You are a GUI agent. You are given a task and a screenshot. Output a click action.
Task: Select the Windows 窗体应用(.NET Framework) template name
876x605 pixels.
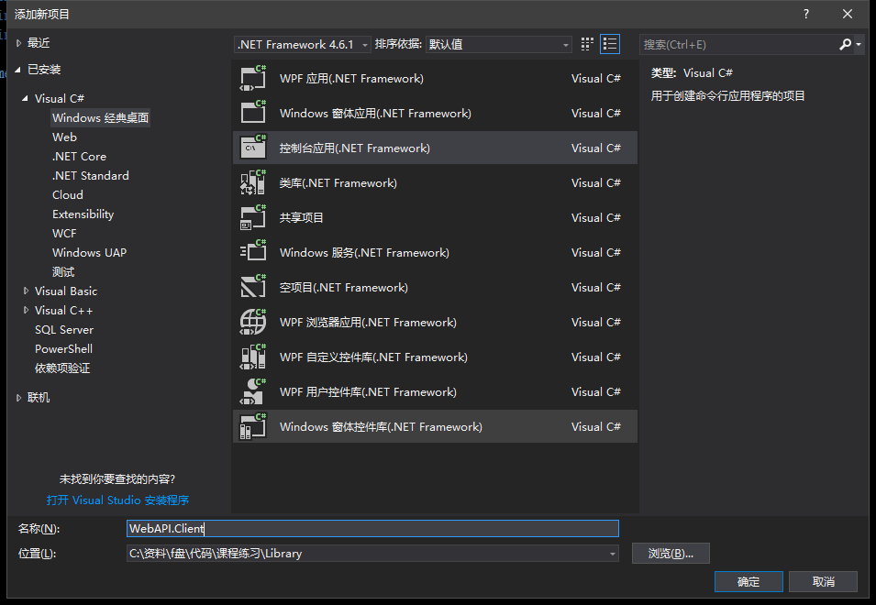coord(375,114)
